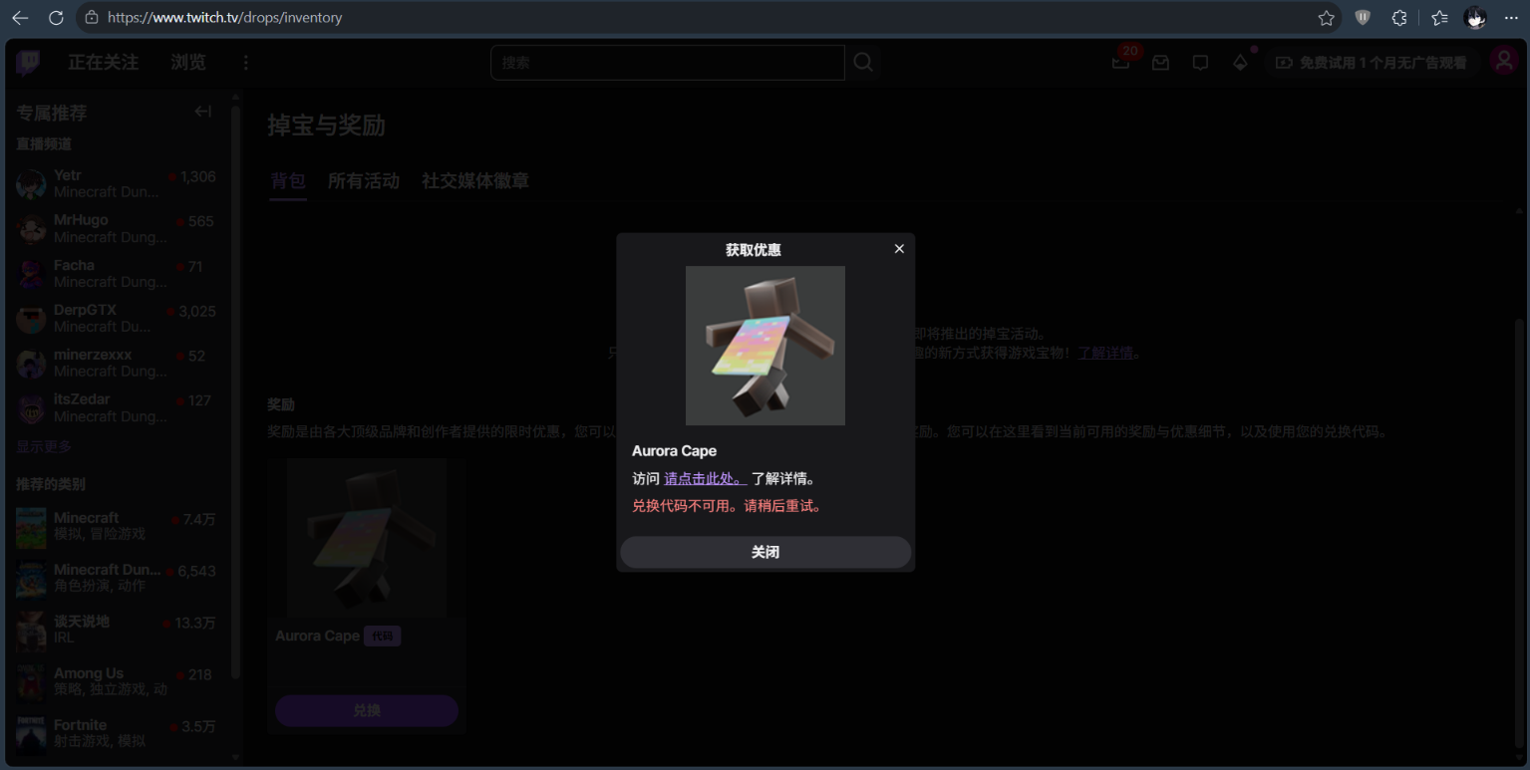Open the 请点击此处 link in the dialog
1530x770 pixels.
coord(705,479)
